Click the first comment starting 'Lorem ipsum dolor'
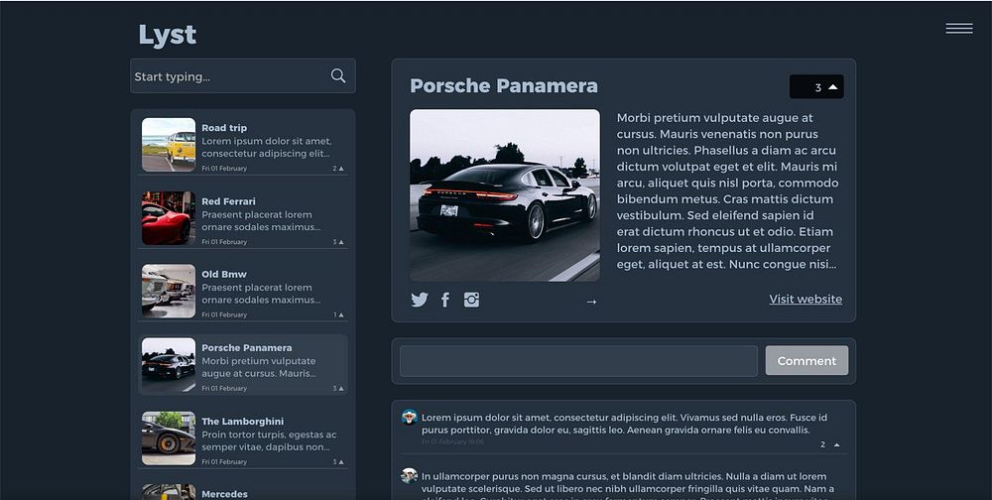The height and width of the screenshot is (500, 992). click(x=624, y=424)
